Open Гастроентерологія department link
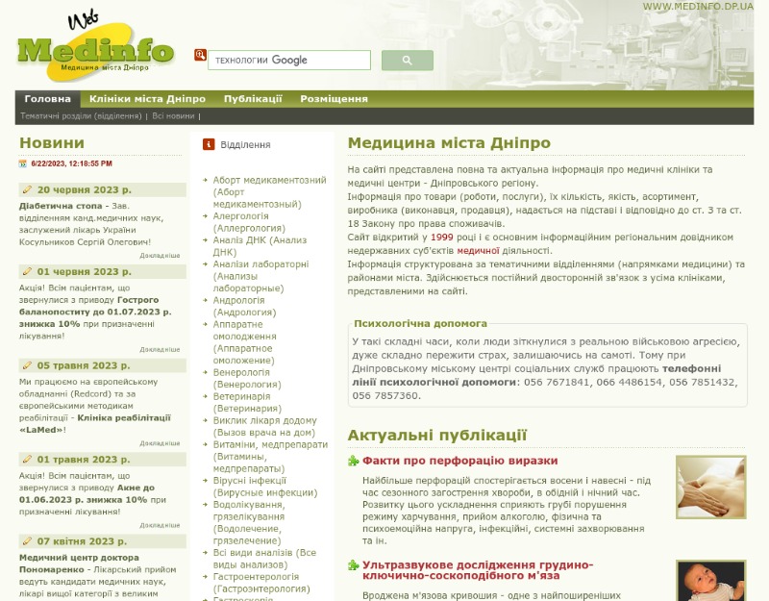769x601 pixels. point(261,583)
